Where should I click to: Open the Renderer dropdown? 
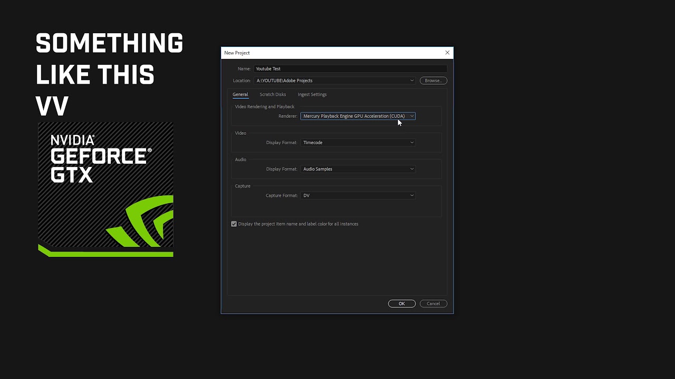tap(358, 116)
